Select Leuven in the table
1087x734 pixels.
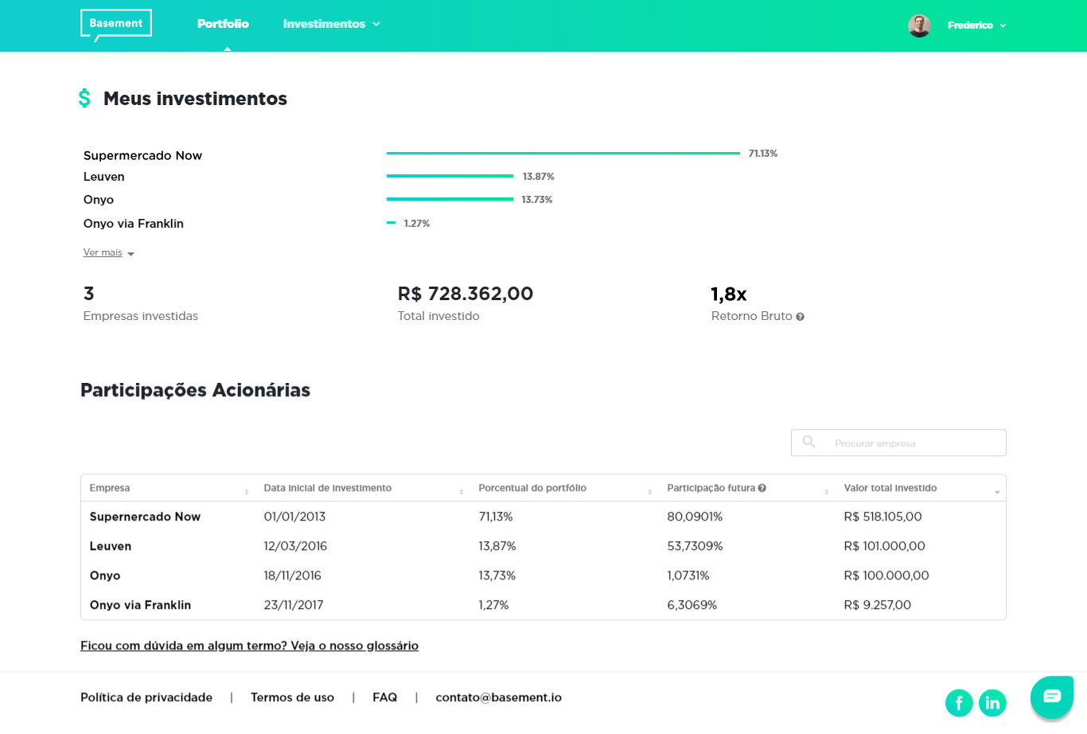tap(543, 546)
